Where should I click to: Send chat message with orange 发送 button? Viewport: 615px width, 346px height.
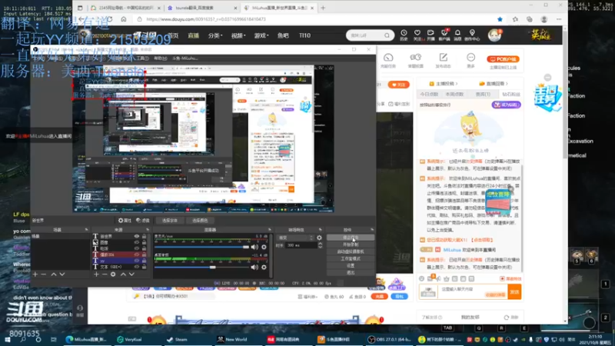coord(514,292)
